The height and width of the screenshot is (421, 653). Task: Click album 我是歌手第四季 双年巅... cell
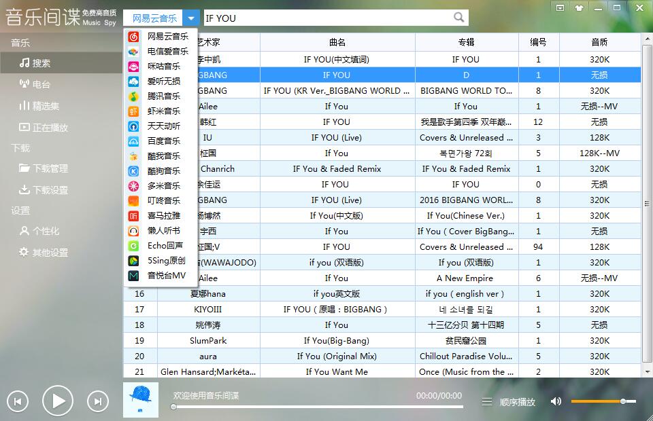pos(467,122)
